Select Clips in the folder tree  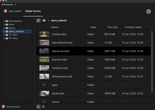pyautogui.click(x=15, y=35)
